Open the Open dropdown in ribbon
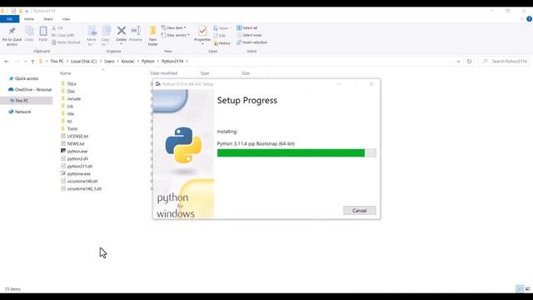533x300 pixels. pyautogui.click(x=222, y=28)
